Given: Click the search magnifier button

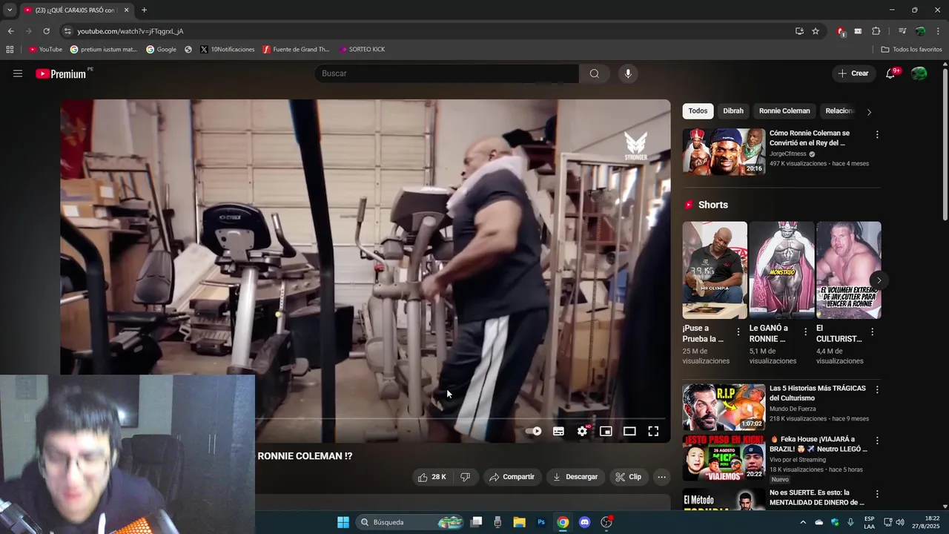Looking at the screenshot, I should click(594, 73).
